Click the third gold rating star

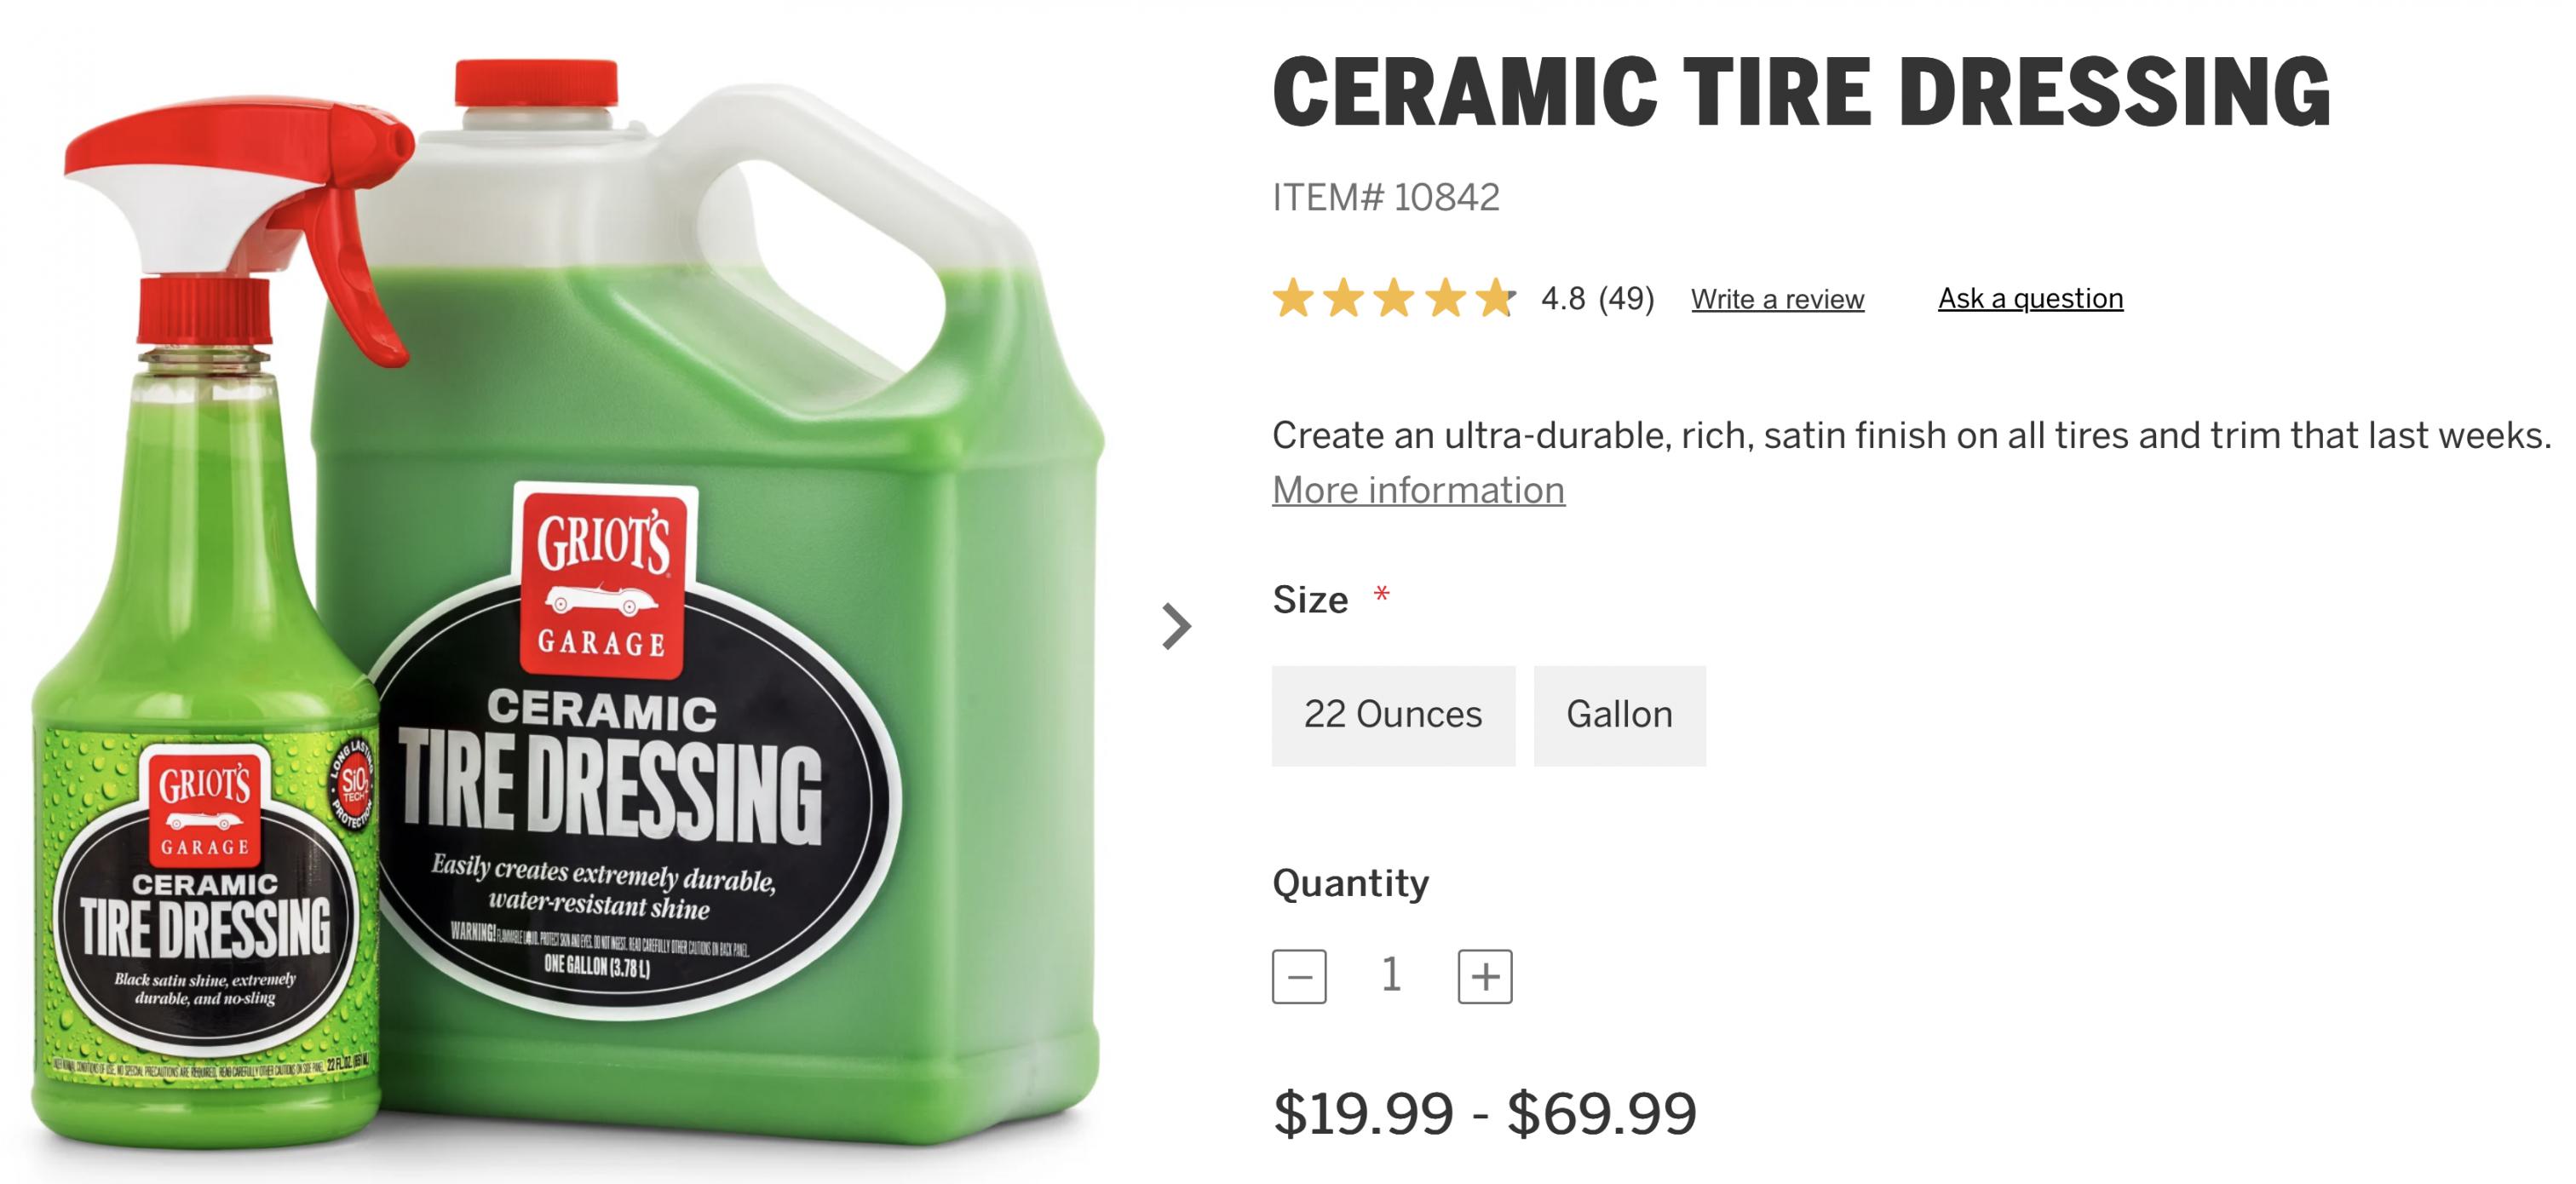pyautogui.click(x=1395, y=298)
